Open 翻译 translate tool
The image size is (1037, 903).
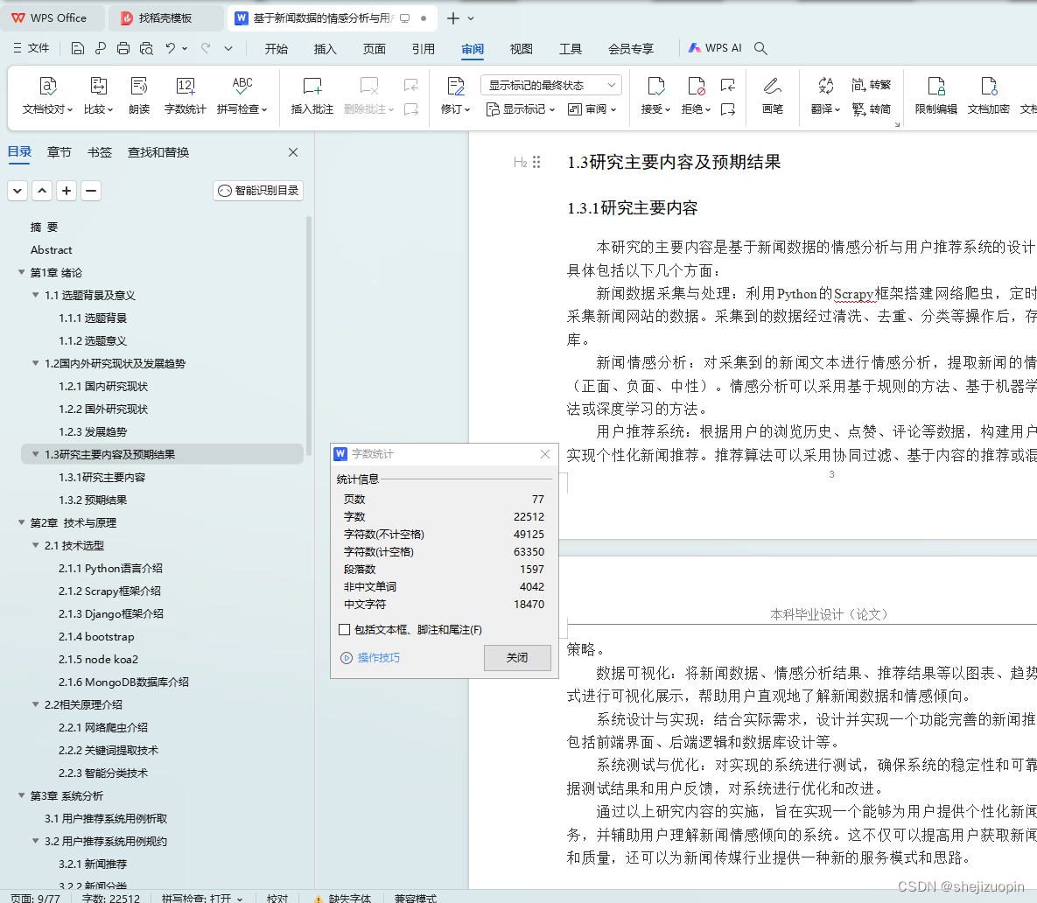pos(825,96)
